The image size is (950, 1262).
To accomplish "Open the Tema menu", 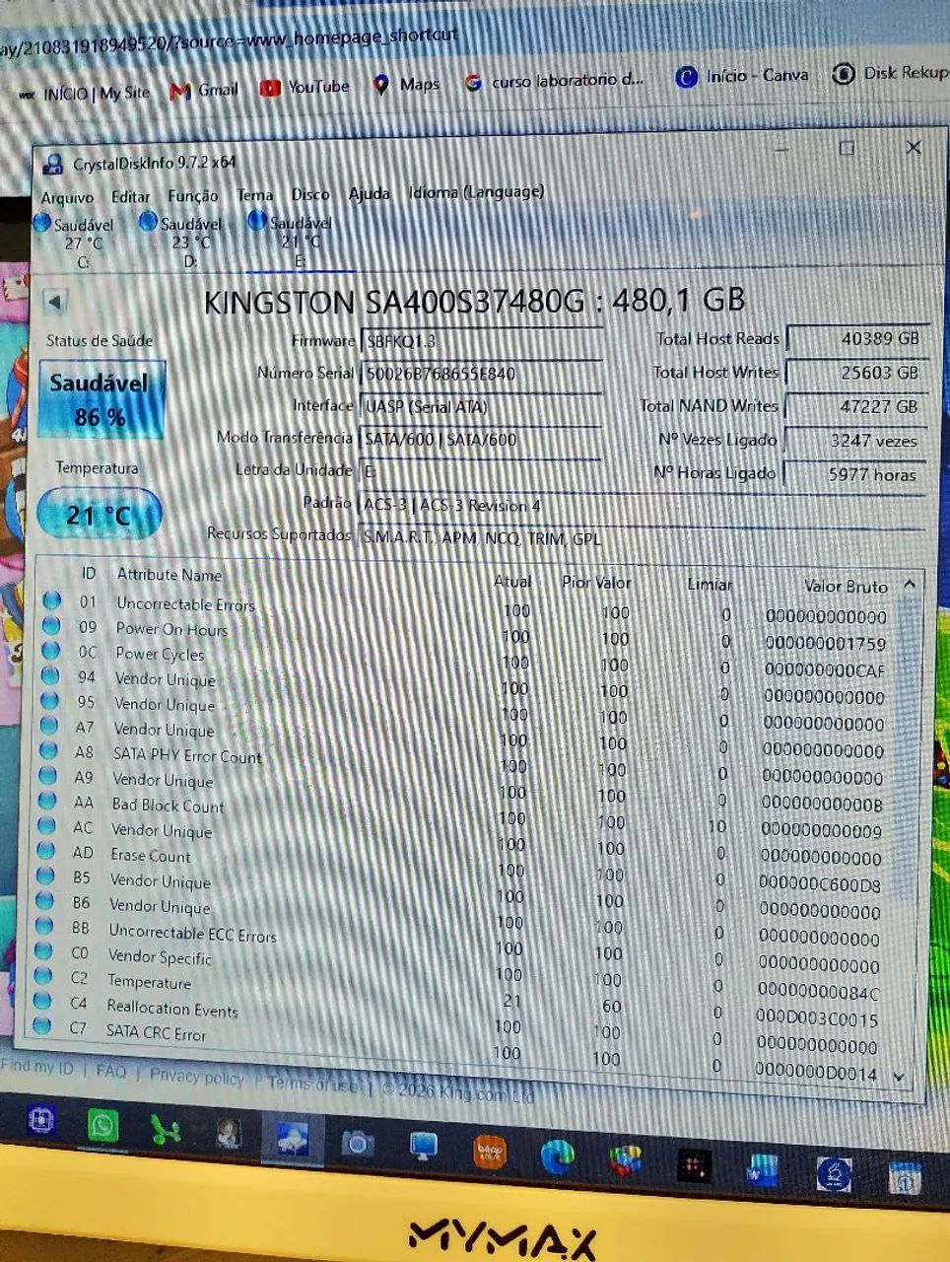I will (254, 194).
